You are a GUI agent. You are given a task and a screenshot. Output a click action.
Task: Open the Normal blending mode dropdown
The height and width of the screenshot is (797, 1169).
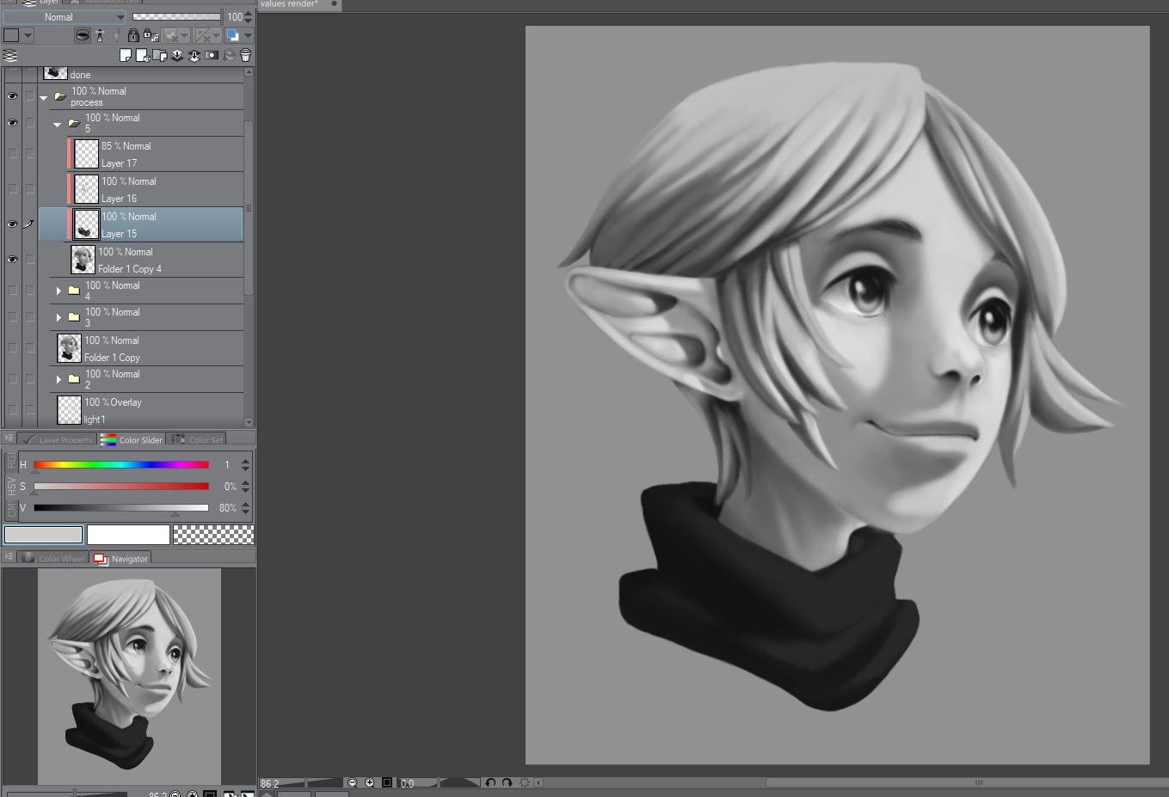click(65, 16)
